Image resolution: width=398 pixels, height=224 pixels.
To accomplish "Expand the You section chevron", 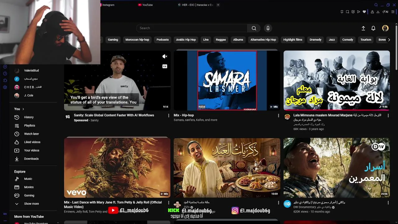I will click(x=23, y=109).
